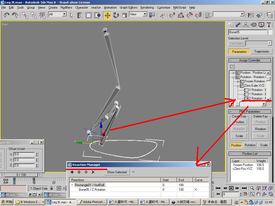Open the MAXScript menu

[x=180, y=8]
